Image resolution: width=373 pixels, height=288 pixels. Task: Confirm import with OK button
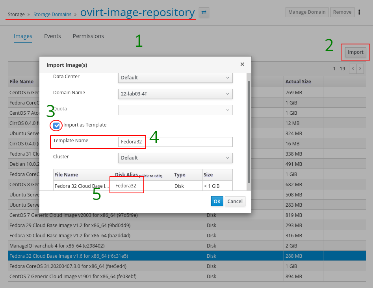[x=217, y=202]
